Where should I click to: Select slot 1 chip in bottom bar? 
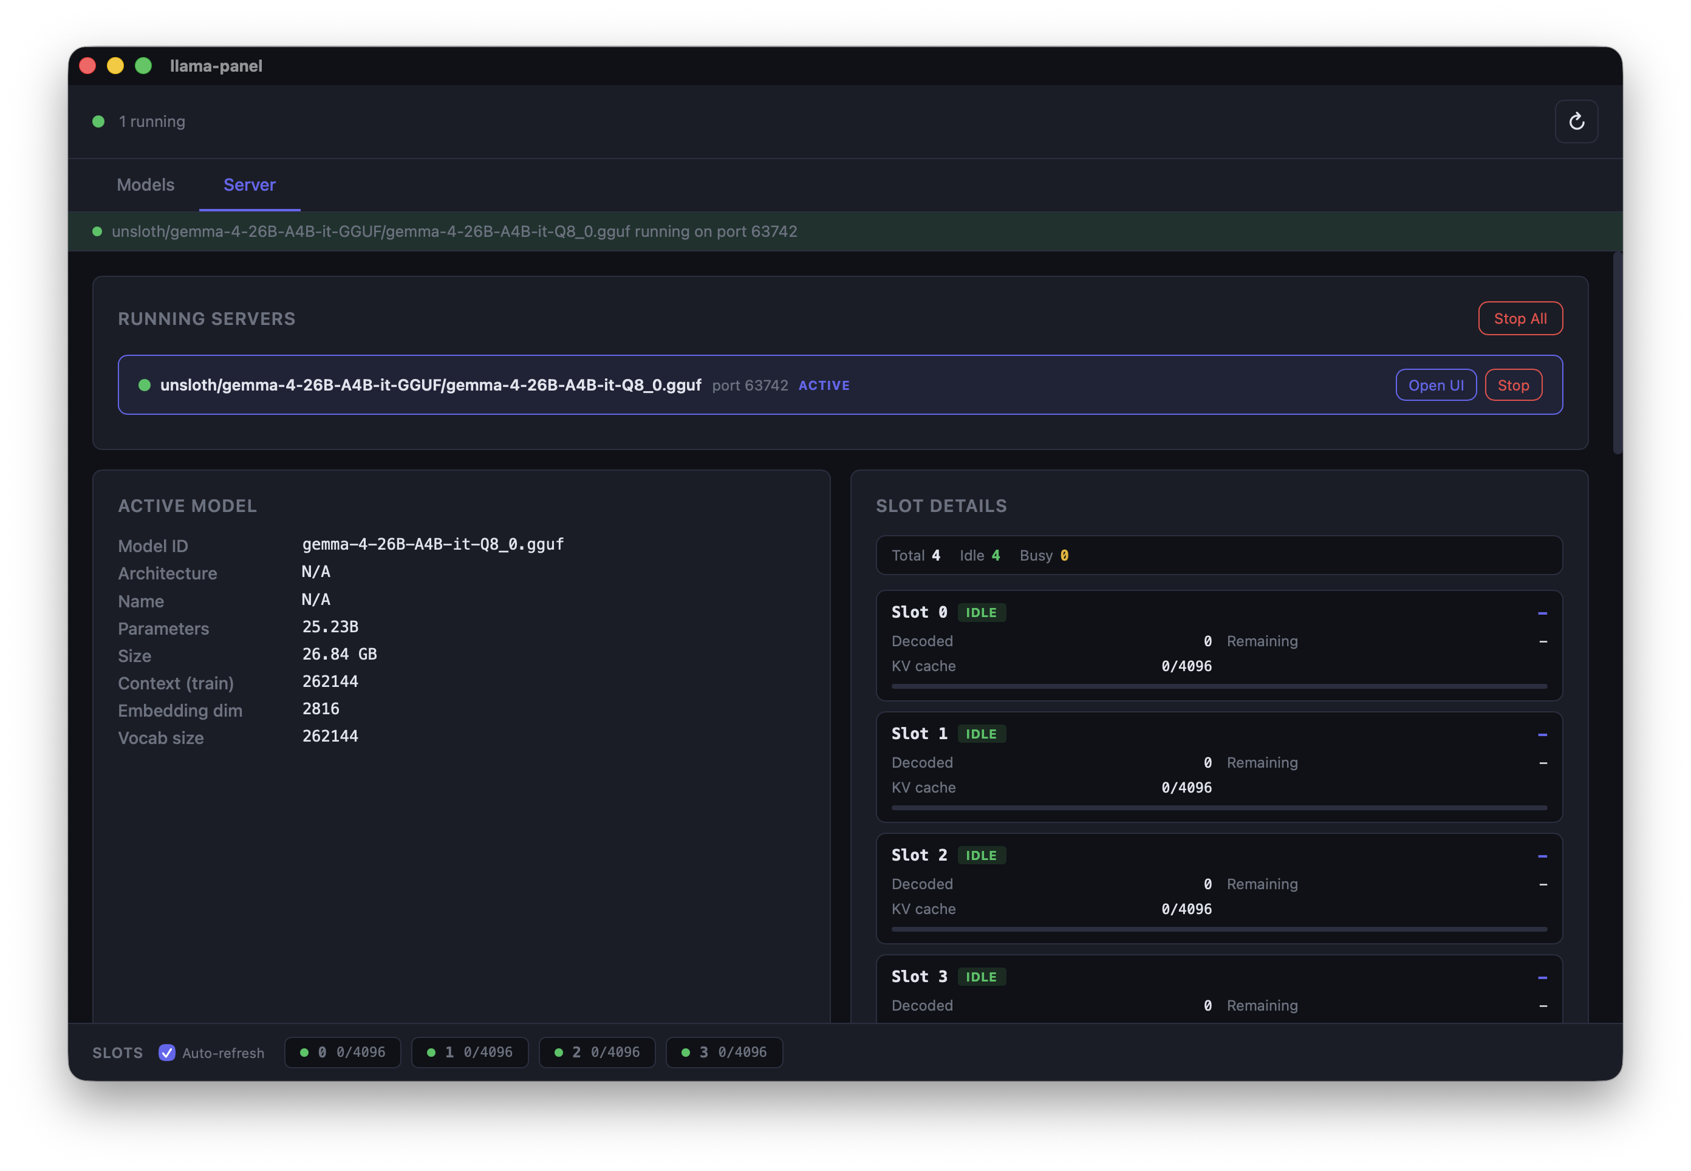tap(470, 1052)
